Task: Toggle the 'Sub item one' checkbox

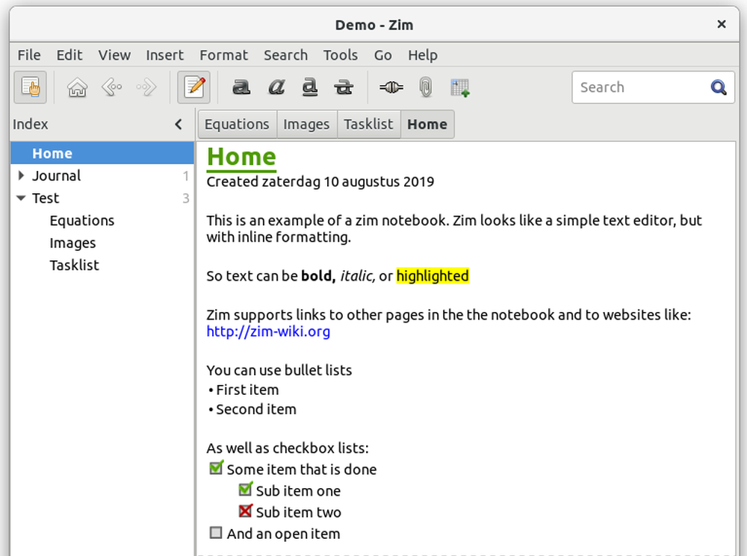Action: coord(246,489)
